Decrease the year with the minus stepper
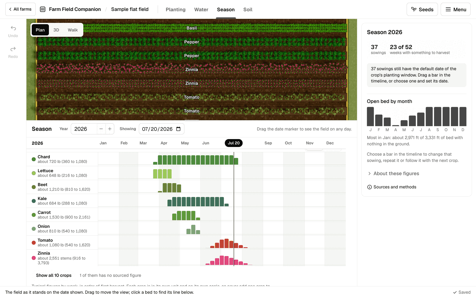The image size is (476, 298). coord(101,129)
